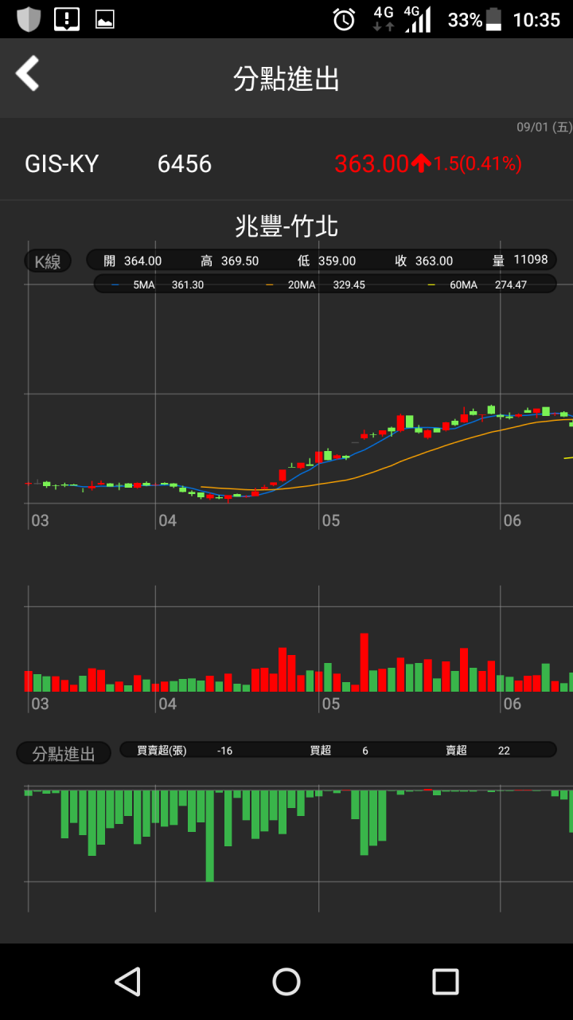This screenshot has height=1020, width=573.
Task: Select the K線 chart label button
Action: click(x=48, y=261)
